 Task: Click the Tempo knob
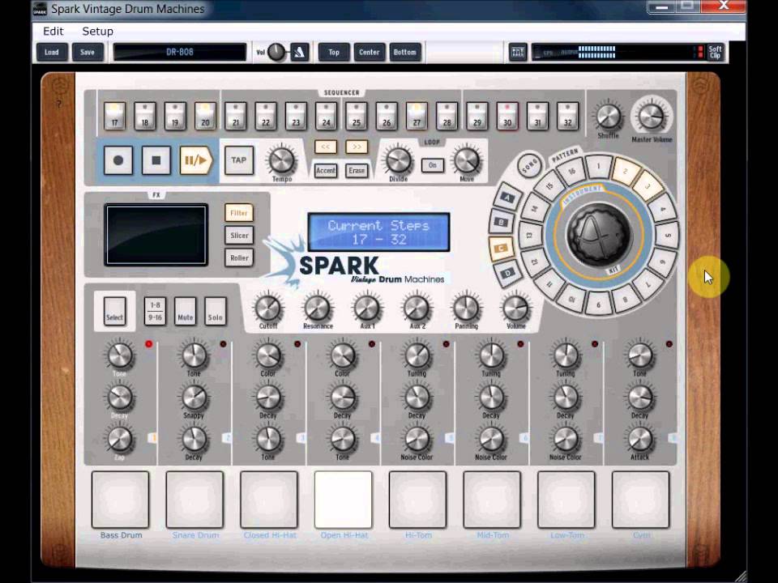coord(282,160)
